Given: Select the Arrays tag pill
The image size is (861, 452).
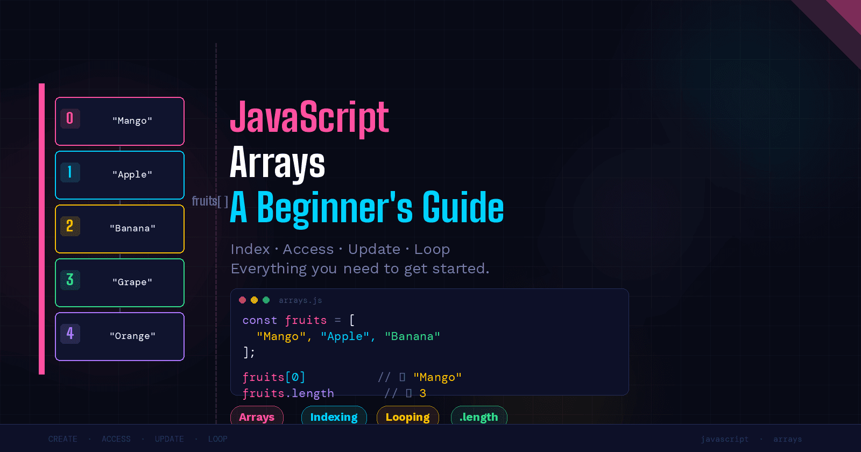Looking at the screenshot, I should [257, 416].
